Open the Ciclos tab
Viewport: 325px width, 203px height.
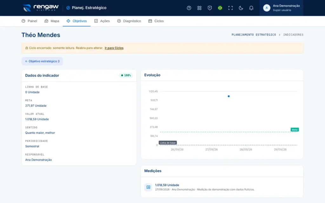[x=156, y=21]
